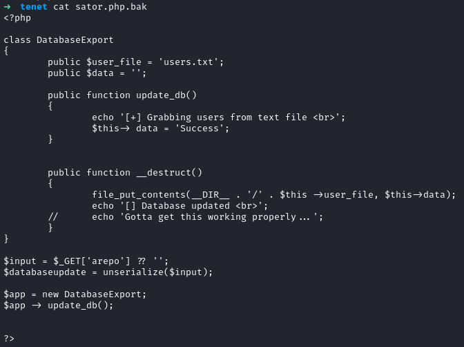
Task: Click the 'unserialize($input)' call
Action: pyautogui.click(x=158, y=272)
